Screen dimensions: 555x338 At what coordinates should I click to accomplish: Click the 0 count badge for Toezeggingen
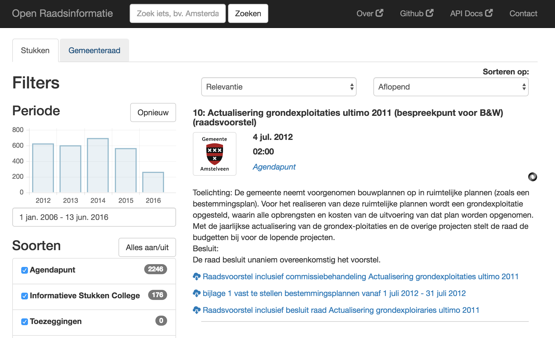(x=161, y=321)
